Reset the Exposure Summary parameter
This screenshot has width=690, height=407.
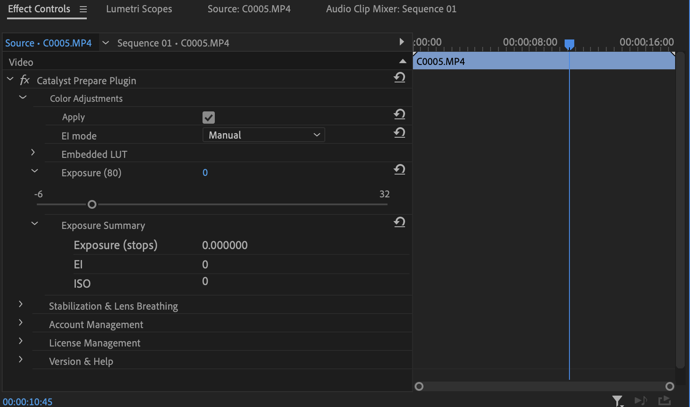(x=399, y=222)
